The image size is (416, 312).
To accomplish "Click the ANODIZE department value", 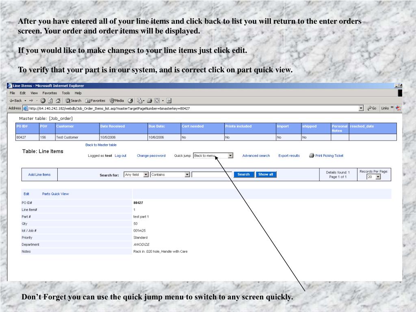I will (x=141, y=245).
